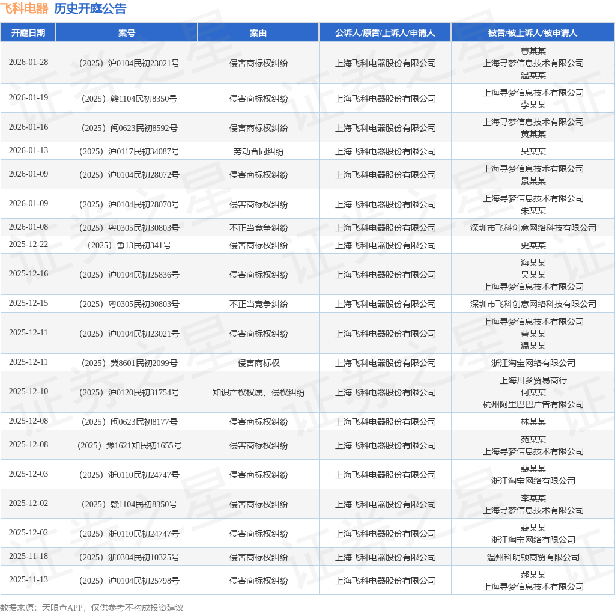Click defendant 温州科明顿商贸有限公司
This screenshot has width=615, height=613.
533,557
